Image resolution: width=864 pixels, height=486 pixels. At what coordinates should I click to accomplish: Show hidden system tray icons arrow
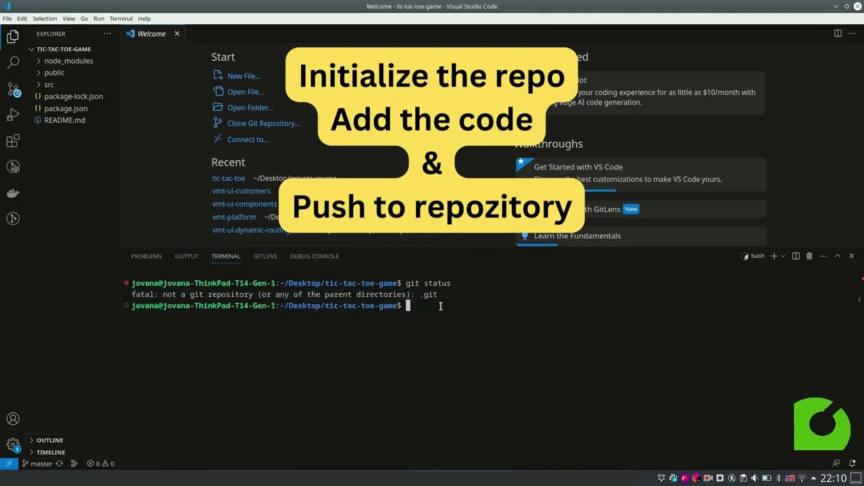coord(813,478)
